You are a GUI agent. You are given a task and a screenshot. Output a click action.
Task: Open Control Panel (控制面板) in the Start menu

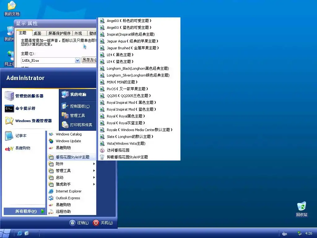[x=78, y=106]
